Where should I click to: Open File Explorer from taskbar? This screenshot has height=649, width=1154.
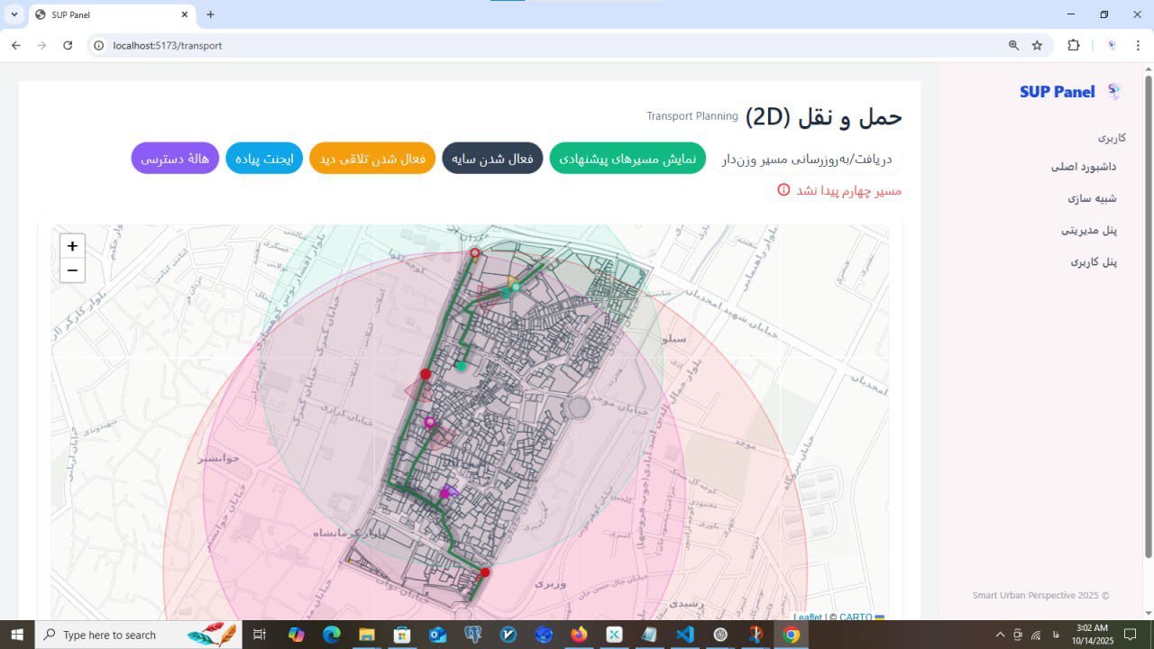click(366, 635)
